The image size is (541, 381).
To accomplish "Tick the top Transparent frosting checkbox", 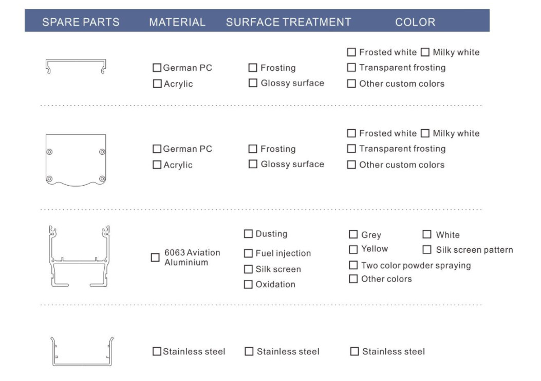I will pos(351,68).
